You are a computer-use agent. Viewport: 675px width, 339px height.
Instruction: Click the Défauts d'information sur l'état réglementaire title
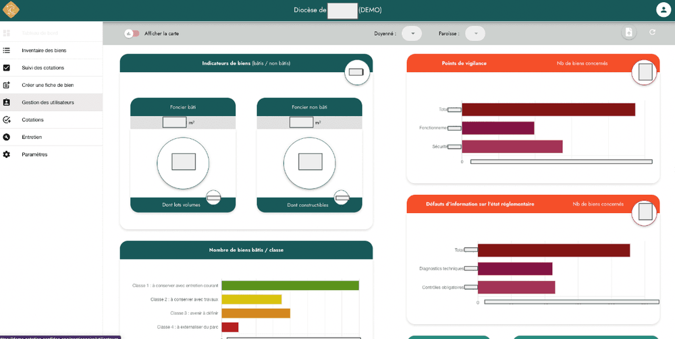click(x=480, y=204)
